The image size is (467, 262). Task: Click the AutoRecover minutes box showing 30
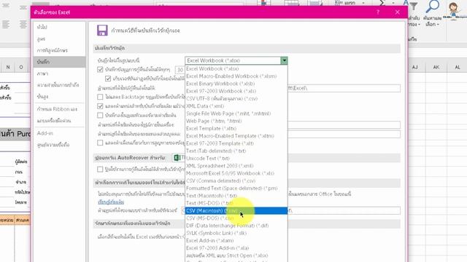[x=180, y=70]
